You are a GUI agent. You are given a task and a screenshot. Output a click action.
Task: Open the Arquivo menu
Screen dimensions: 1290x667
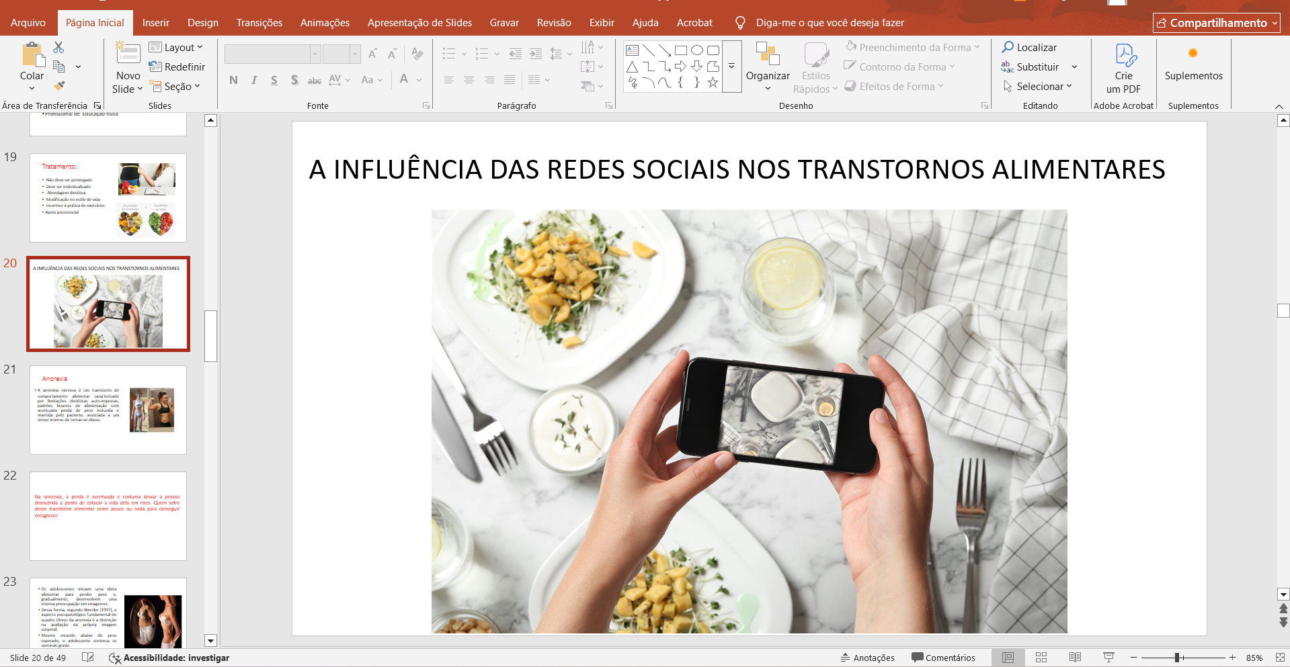tap(28, 23)
